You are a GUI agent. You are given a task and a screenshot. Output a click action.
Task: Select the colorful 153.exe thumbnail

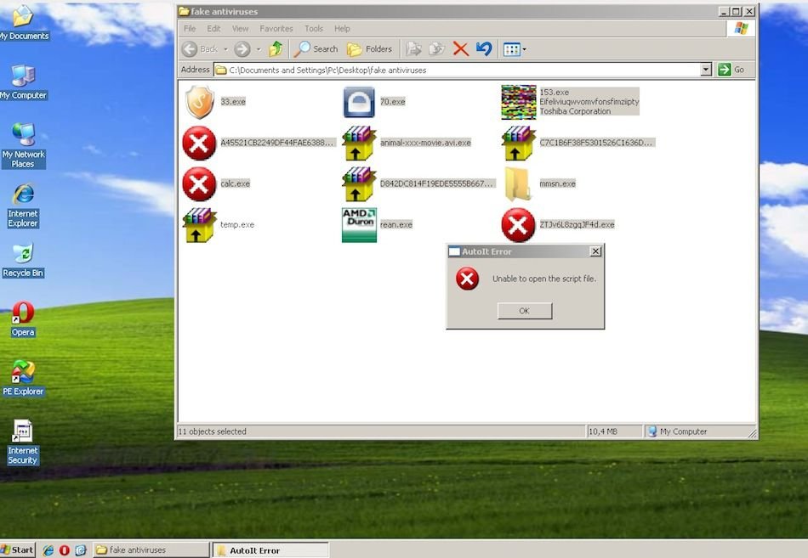point(518,102)
